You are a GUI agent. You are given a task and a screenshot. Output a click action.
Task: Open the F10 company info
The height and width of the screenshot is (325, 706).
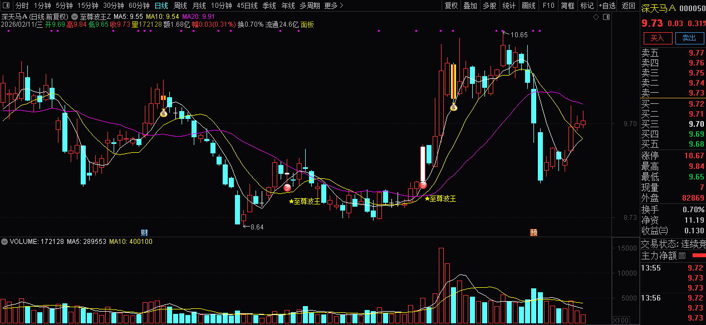[548, 6]
